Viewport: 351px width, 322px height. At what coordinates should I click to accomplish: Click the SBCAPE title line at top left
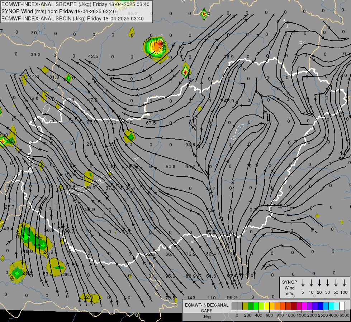(75, 4)
